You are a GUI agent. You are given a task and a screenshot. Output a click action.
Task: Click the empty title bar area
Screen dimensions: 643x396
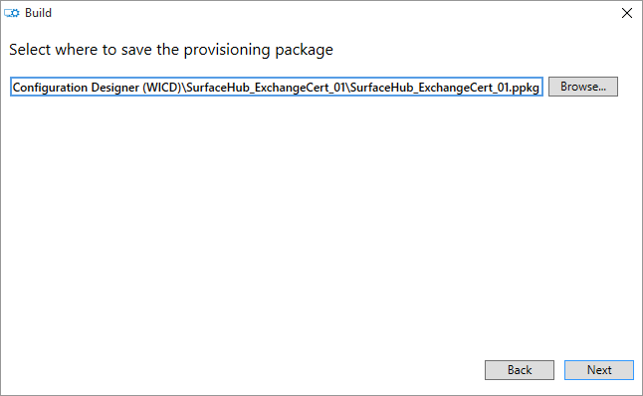[328, 13]
